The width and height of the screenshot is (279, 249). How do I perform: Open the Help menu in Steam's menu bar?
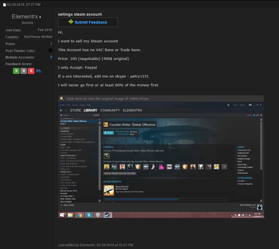[x=89, y=105]
